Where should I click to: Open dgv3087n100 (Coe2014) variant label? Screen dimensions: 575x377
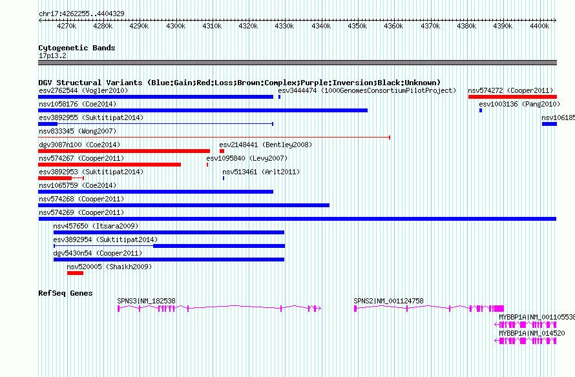pos(79,145)
